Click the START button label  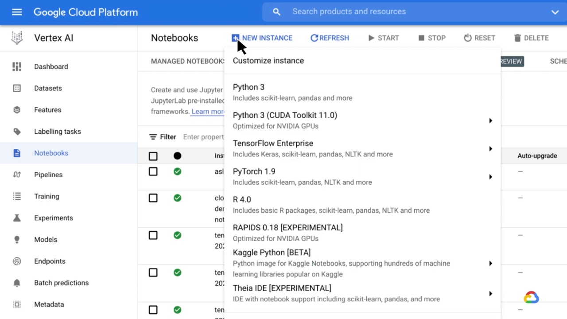coord(388,38)
